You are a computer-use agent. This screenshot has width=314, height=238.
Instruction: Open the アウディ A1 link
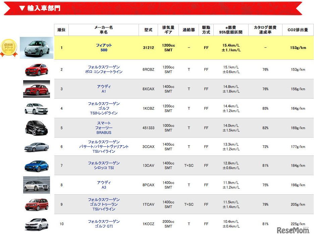pos(104,89)
